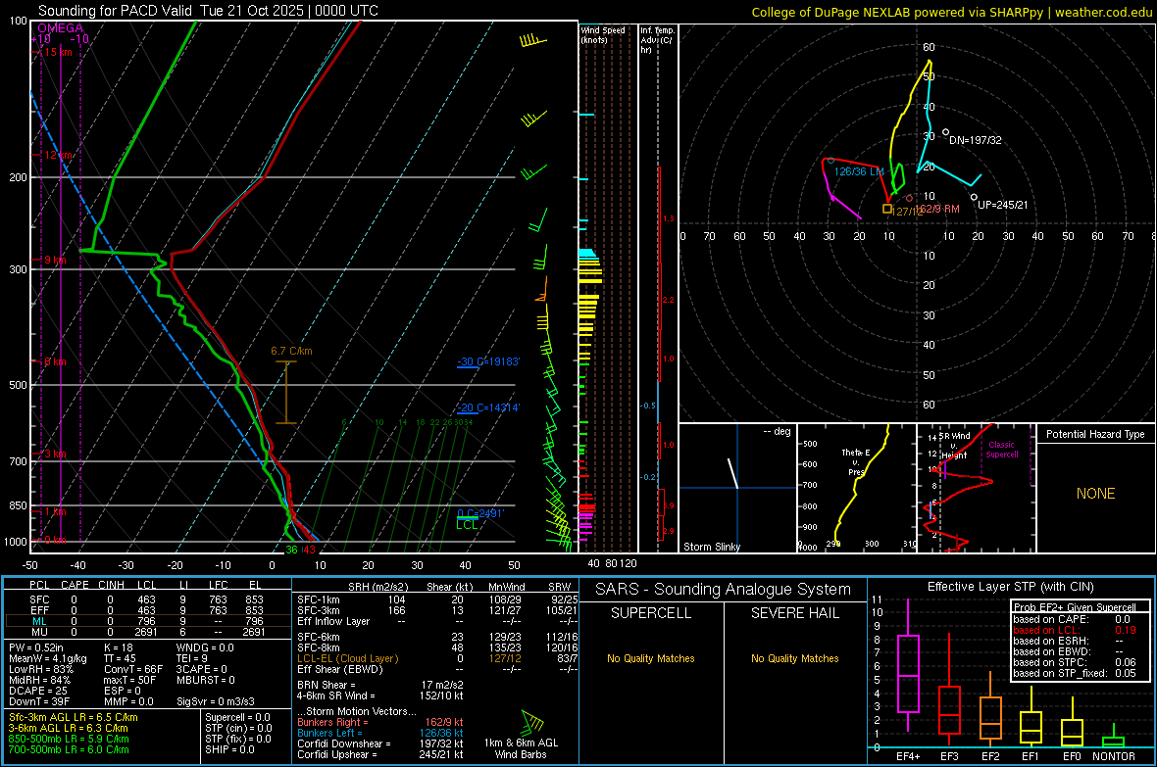Click the Storm Slinky panel label
Screen dimensions: 1157x767
(x=711, y=547)
